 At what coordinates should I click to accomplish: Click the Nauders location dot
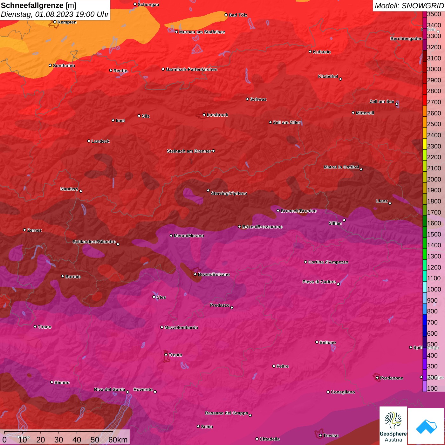(81, 191)
